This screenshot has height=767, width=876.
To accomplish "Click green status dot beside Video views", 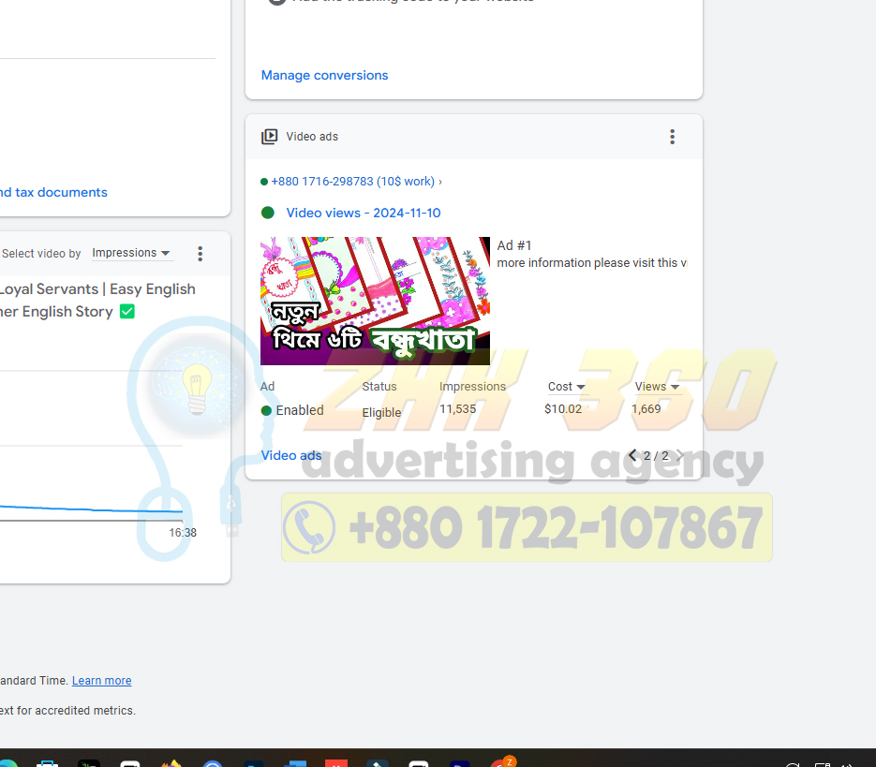I will click(268, 213).
